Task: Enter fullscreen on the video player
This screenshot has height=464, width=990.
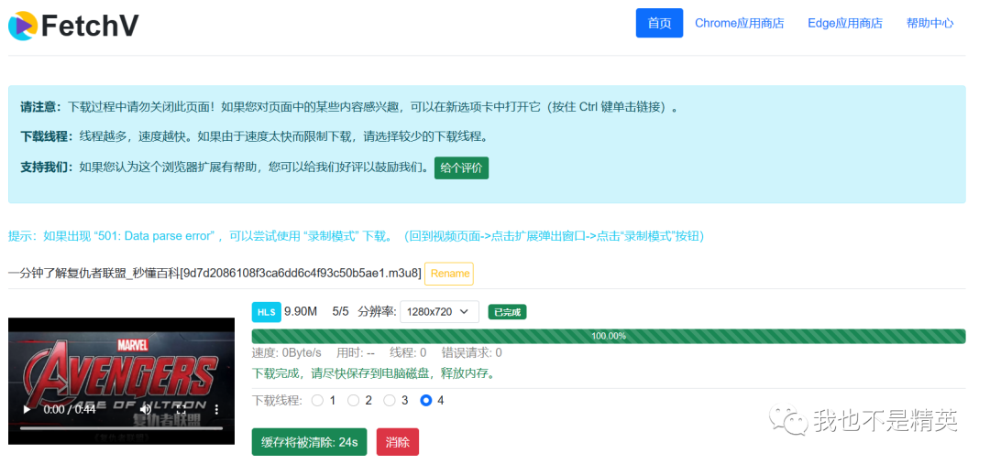Action: coord(181,409)
